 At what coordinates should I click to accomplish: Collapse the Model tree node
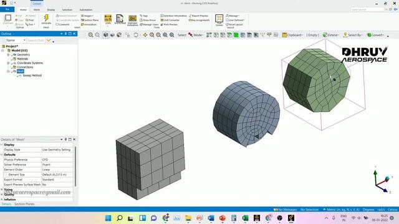pyautogui.click(x=3, y=50)
